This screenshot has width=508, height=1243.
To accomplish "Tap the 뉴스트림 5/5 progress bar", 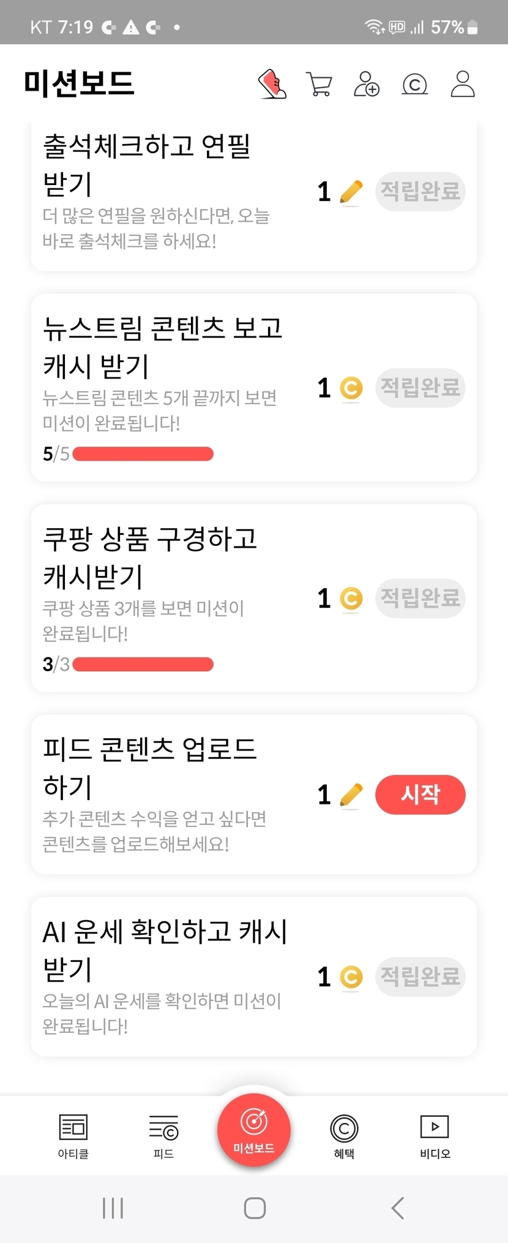I will pyautogui.click(x=143, y=454).
